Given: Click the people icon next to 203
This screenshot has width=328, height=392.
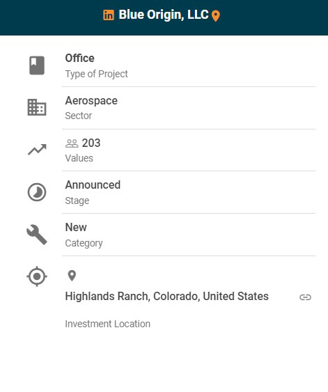Looking at the screenshot, I should pos(72,143).
